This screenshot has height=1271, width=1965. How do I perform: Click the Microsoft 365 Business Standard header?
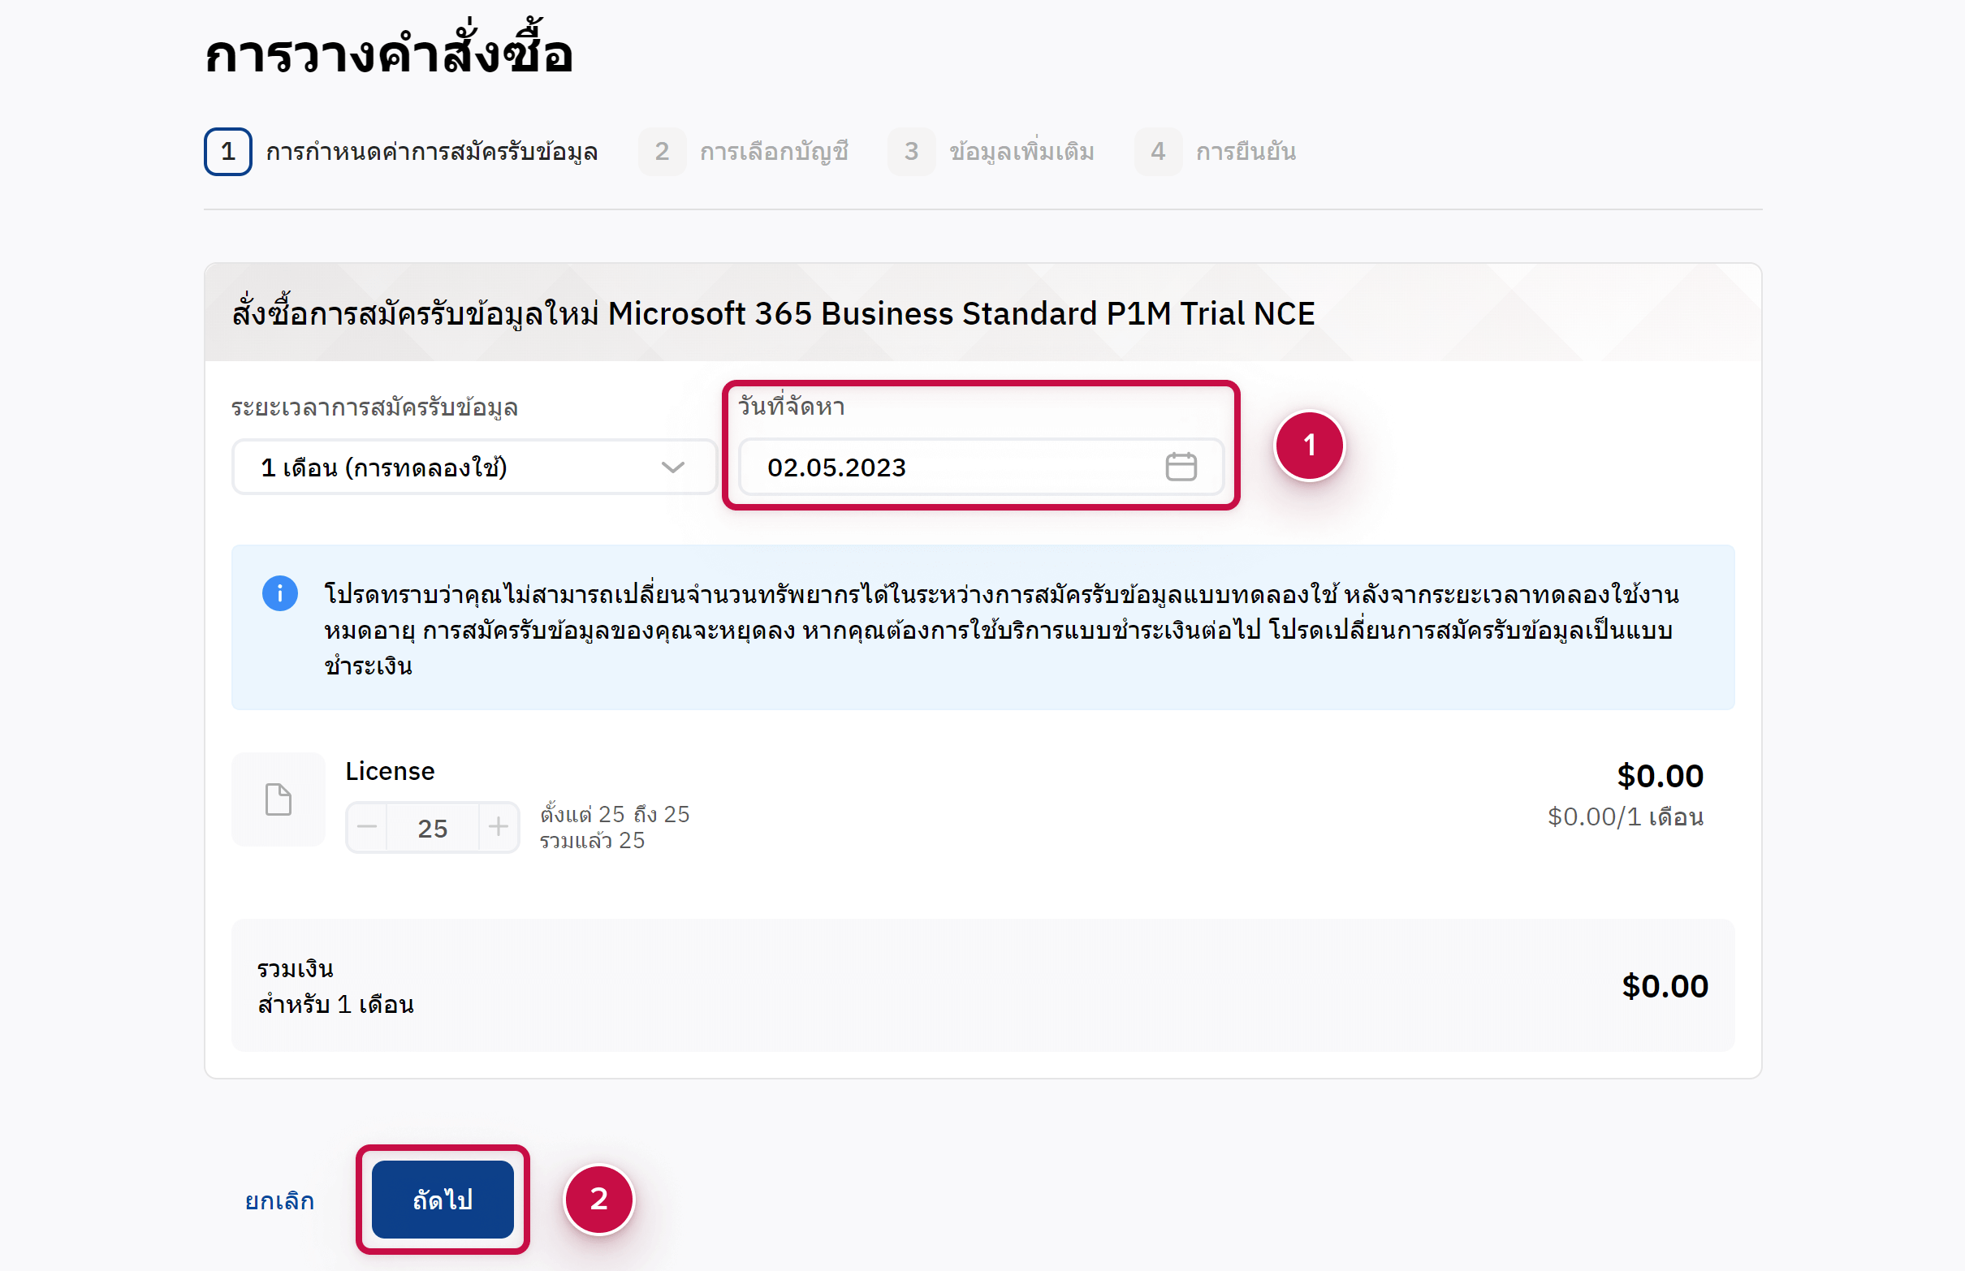coord(773,313)
